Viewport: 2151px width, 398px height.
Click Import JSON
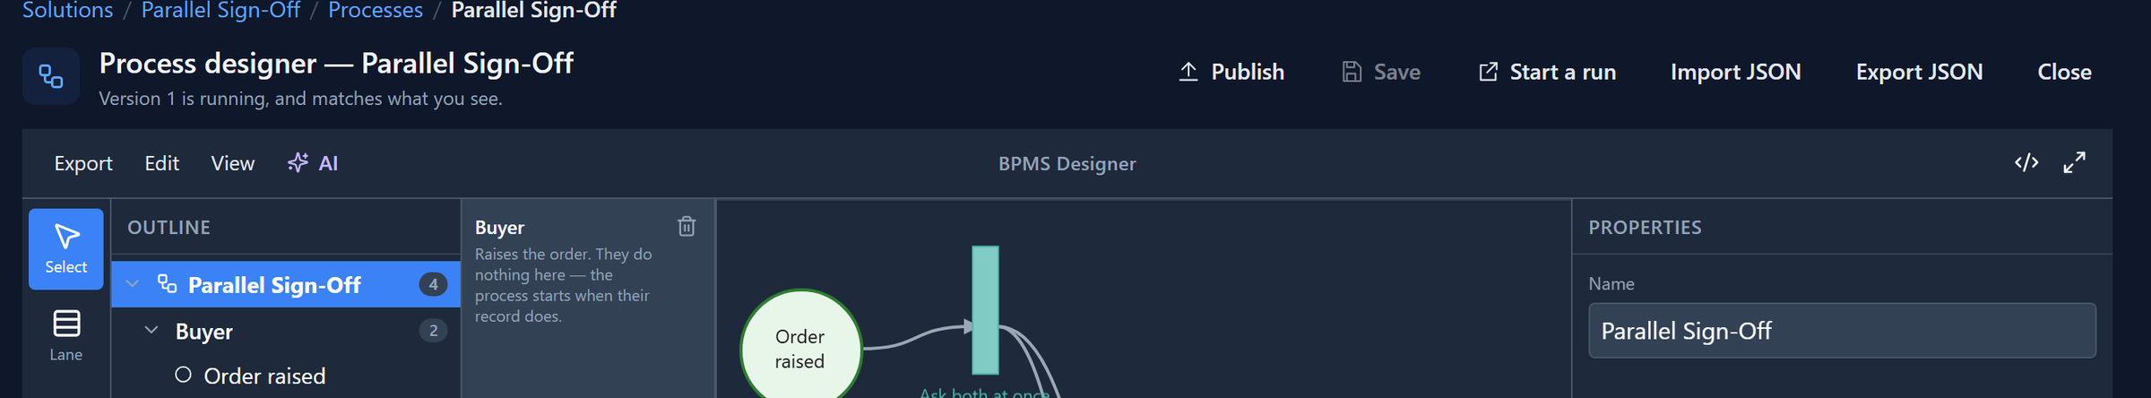pyautogui.click(x=1735, y=72)
